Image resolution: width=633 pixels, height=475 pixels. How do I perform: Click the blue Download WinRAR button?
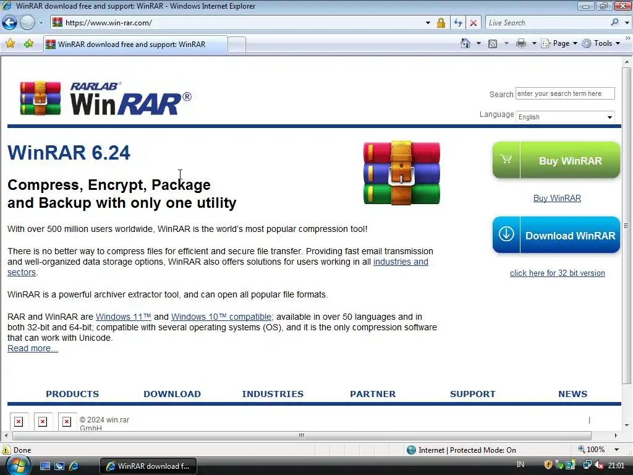(x=556, y=234)
